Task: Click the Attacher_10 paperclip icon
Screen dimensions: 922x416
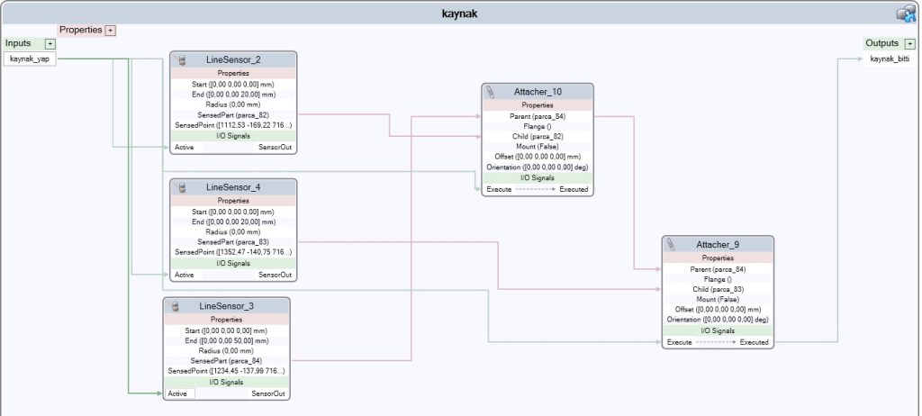Action: pos(491,92)
